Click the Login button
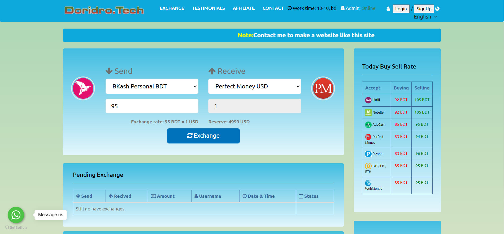Image resolution: width=504 pixels, height=234 pixels. [401, 9]
